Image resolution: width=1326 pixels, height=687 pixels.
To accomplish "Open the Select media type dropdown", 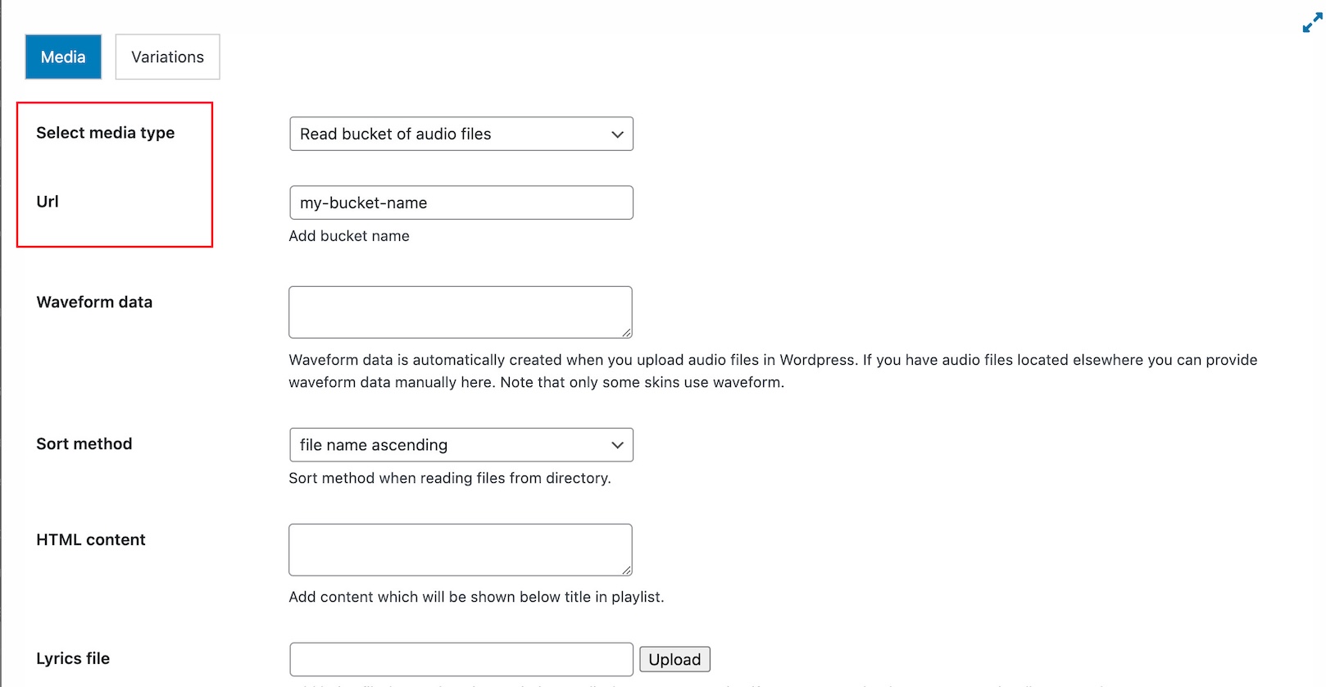I will (461, 134).
